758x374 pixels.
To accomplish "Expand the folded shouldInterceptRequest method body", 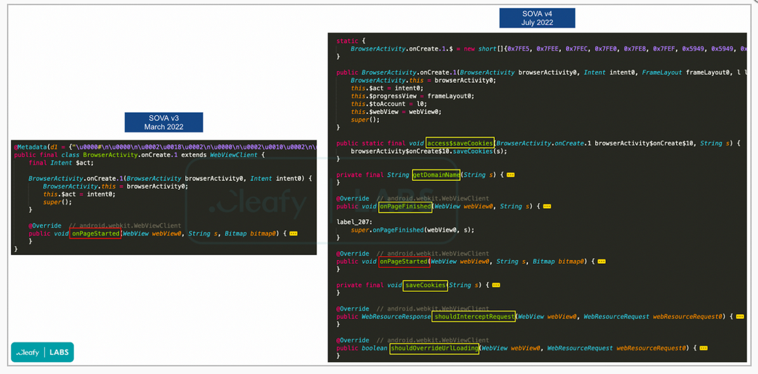I will [x=740, y=316].
